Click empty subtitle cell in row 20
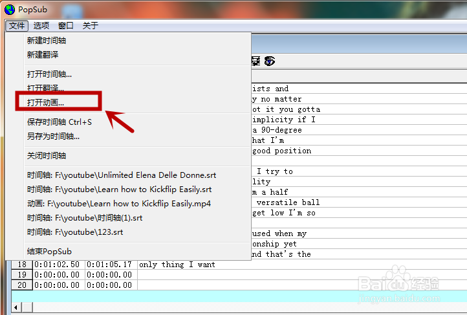The width and height of the screenshot is (467, 315). tap(302, 285)
